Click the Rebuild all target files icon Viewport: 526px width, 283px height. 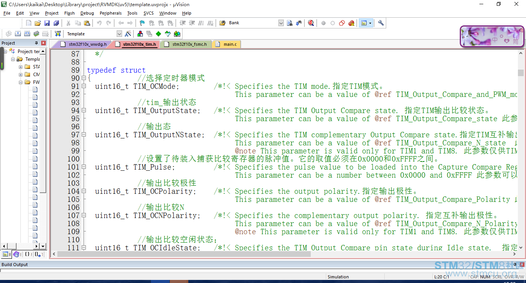(x=27, y=34)
